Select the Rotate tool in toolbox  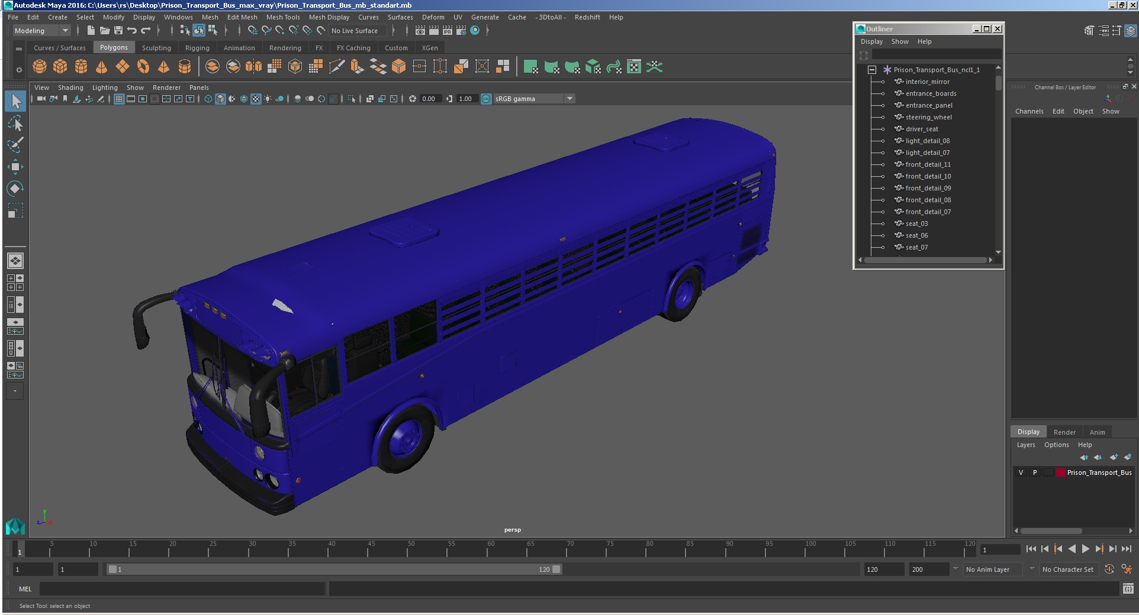point(15,189)
